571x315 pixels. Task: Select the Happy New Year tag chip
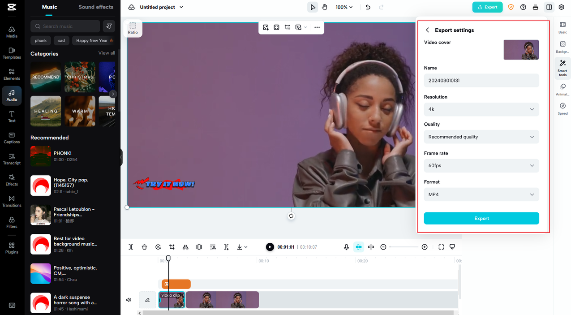[x=92, y=40]
